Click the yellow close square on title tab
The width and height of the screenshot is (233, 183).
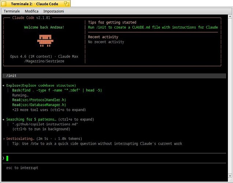[4, 4]
